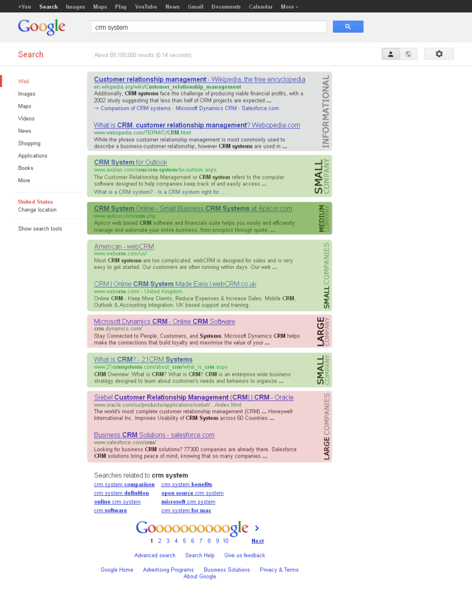
Task: Open Play in the top bar
Action: (x=121, y=7)
